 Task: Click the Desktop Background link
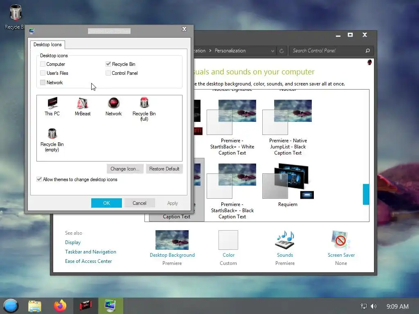(172, 255)
